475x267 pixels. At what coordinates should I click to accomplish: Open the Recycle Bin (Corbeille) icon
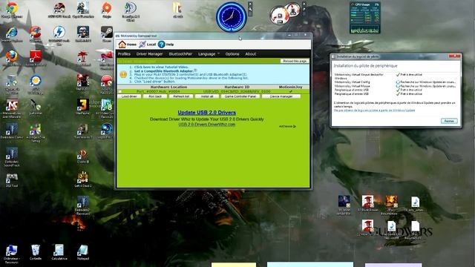point(36,251)
